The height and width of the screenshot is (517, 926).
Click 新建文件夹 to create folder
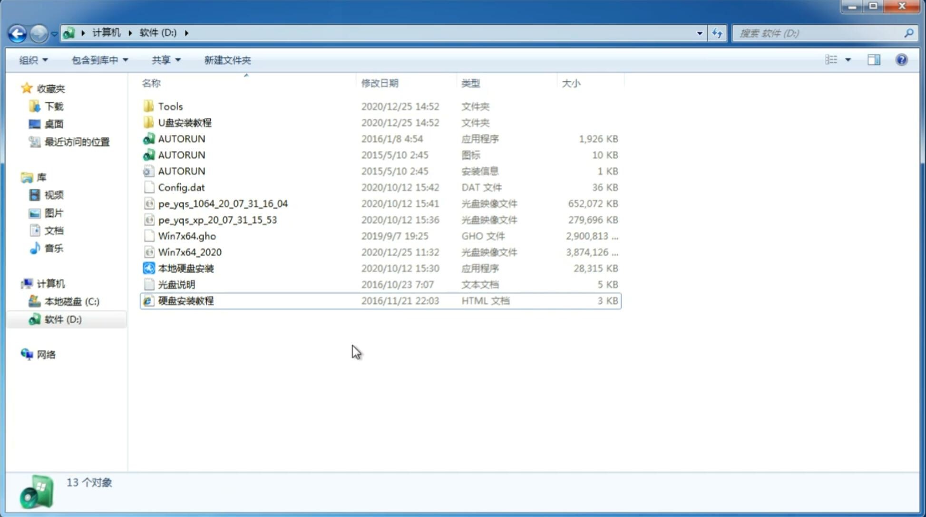(227, 60)
